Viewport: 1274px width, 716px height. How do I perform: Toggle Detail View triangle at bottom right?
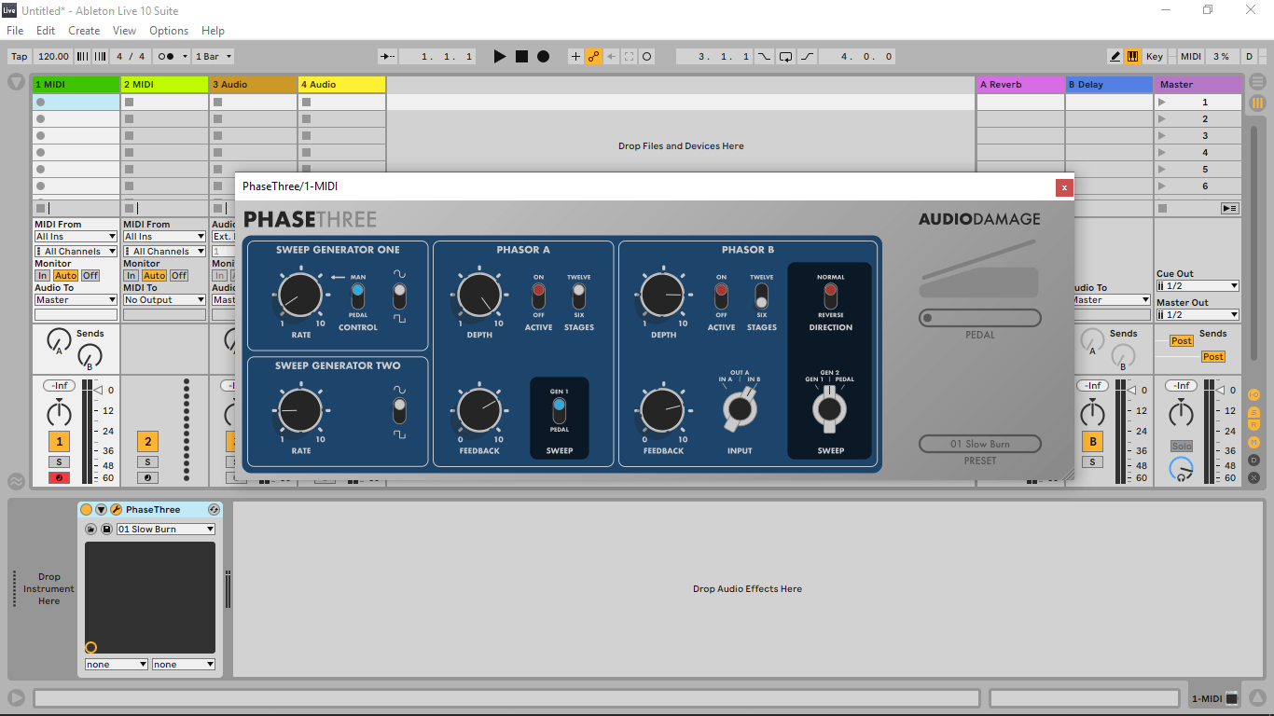[x=1257, y=697]
